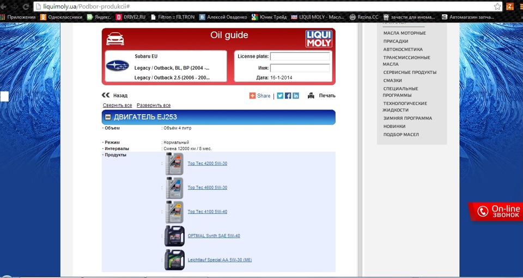This screenshot has width=523, height=278.
Task: Click the printer icon
Action: pos(311,96)
